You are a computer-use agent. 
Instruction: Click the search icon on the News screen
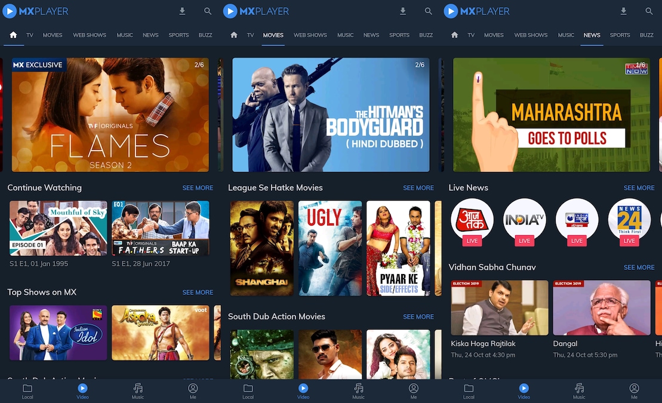coord(649,11)
